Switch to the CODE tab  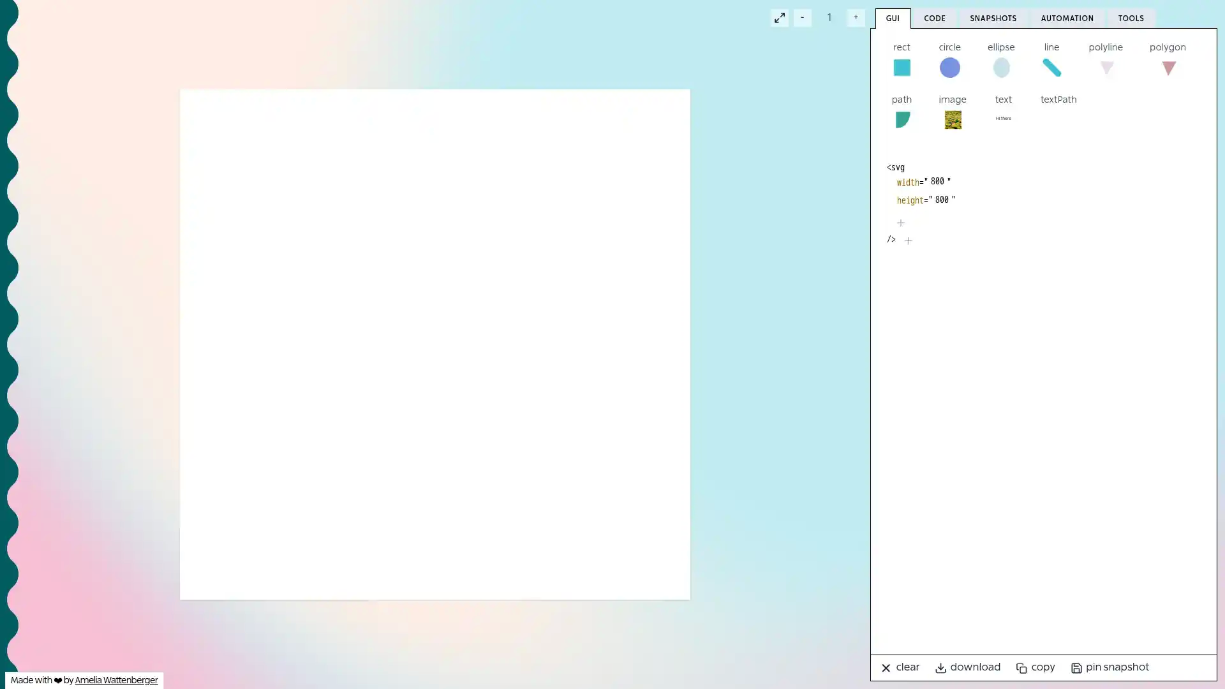click(934, 19)
